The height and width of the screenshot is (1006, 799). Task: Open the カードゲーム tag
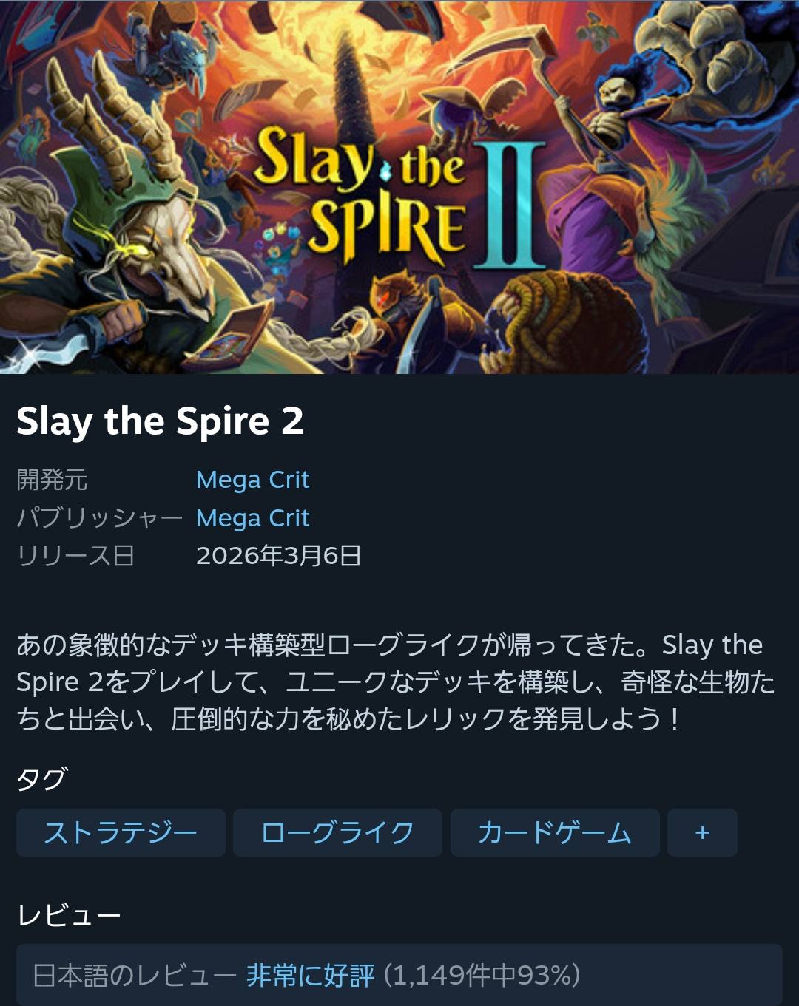(x=555, y=832)
